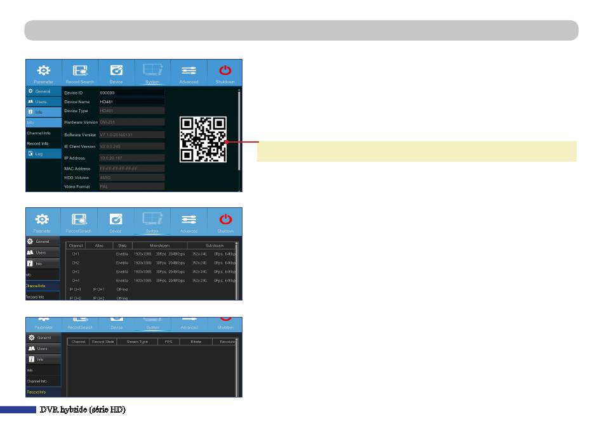
Task: Open Device tab in record state screen
Action: (x=117, y=325)
